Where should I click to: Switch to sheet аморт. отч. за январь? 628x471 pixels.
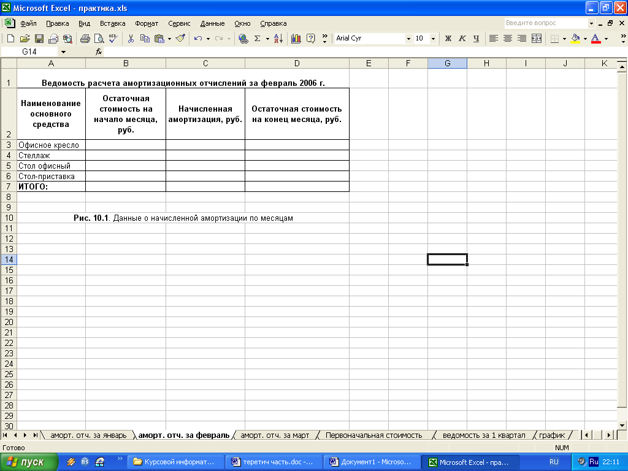click(88, 435)
